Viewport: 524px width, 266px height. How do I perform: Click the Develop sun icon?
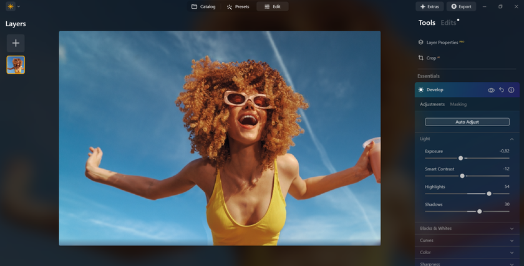[x=421, y=90]
